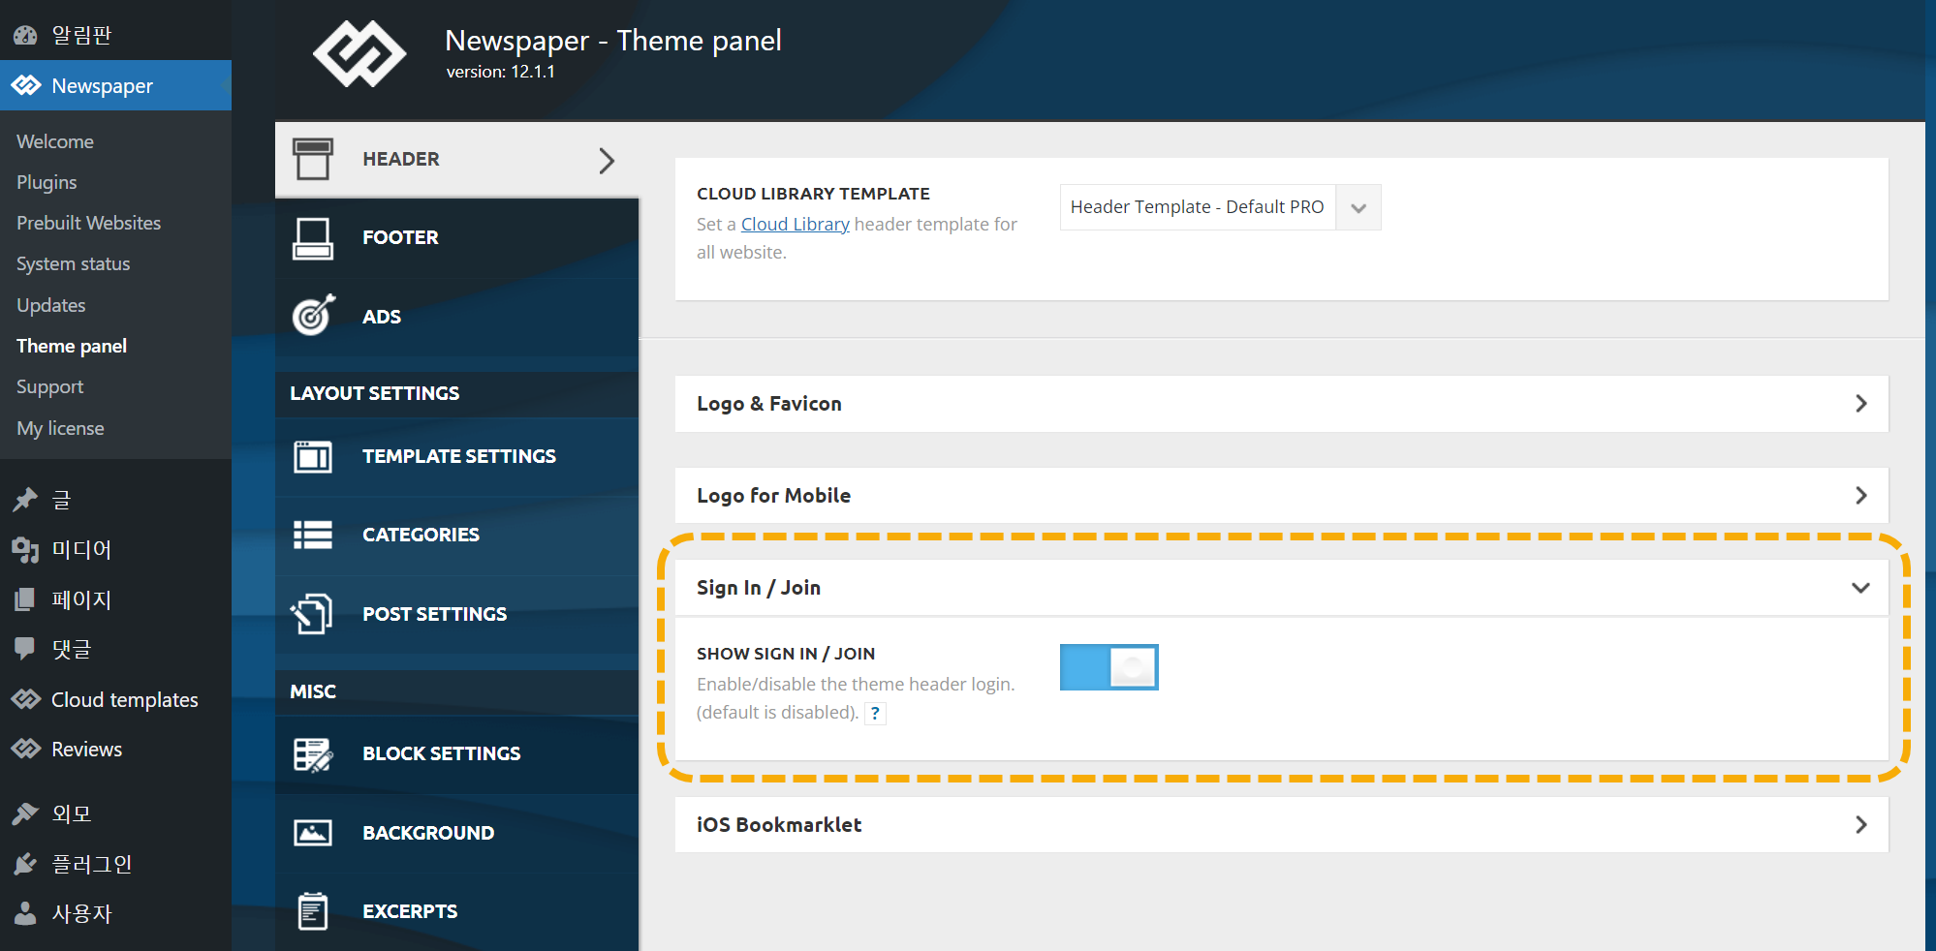1936x951 pixels.
Task: Click the Block Settings icon
Action: [x=313, y=754]
